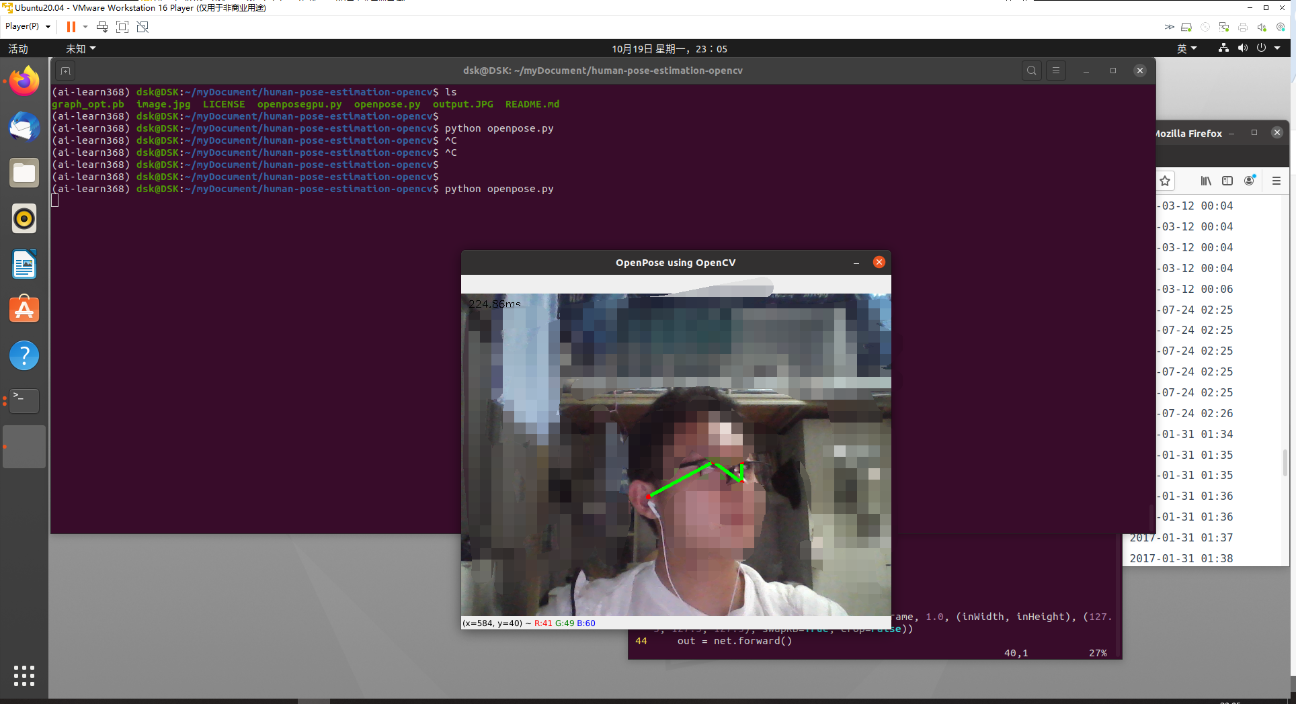This screenshot has height=704, width=1296.
Task: Open the Files application from the dock
Action: coord(24,173)
